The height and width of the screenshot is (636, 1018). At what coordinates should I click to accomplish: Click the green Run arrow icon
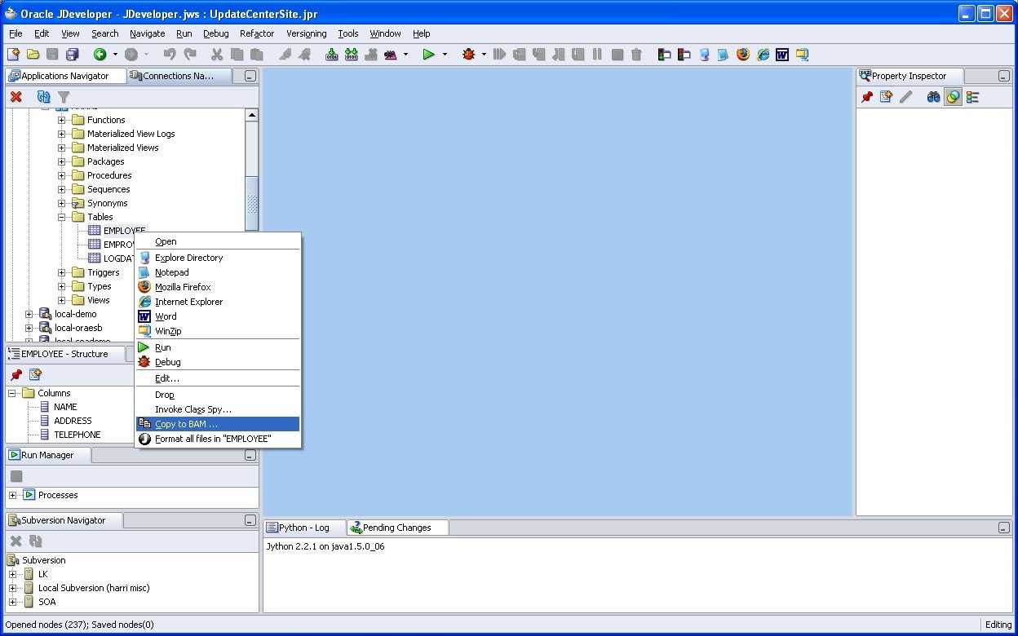coord(428,55)
